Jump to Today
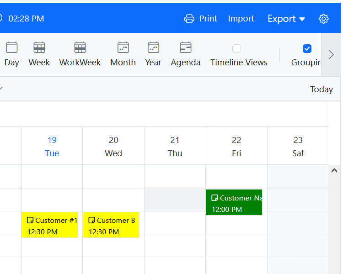 point(322,90)
